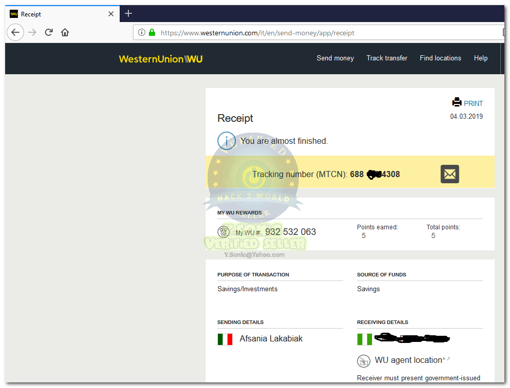
Task: Click the 'SOURCE OF FUNDS' heading
Action: pyautogui.click(x=382, y=275)
